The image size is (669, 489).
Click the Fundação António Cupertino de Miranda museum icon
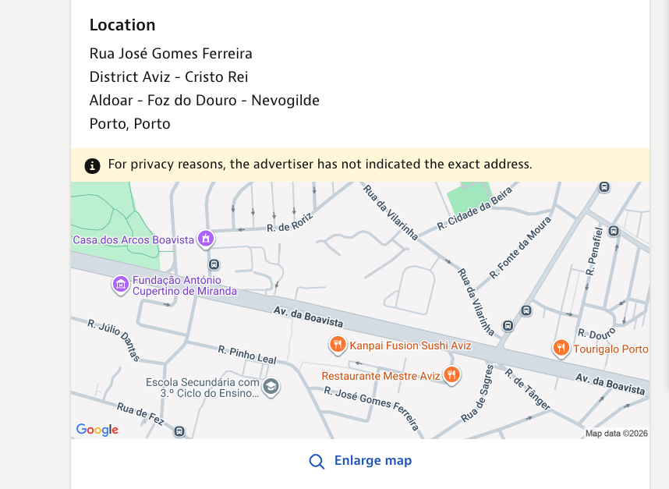coord(121,285)
